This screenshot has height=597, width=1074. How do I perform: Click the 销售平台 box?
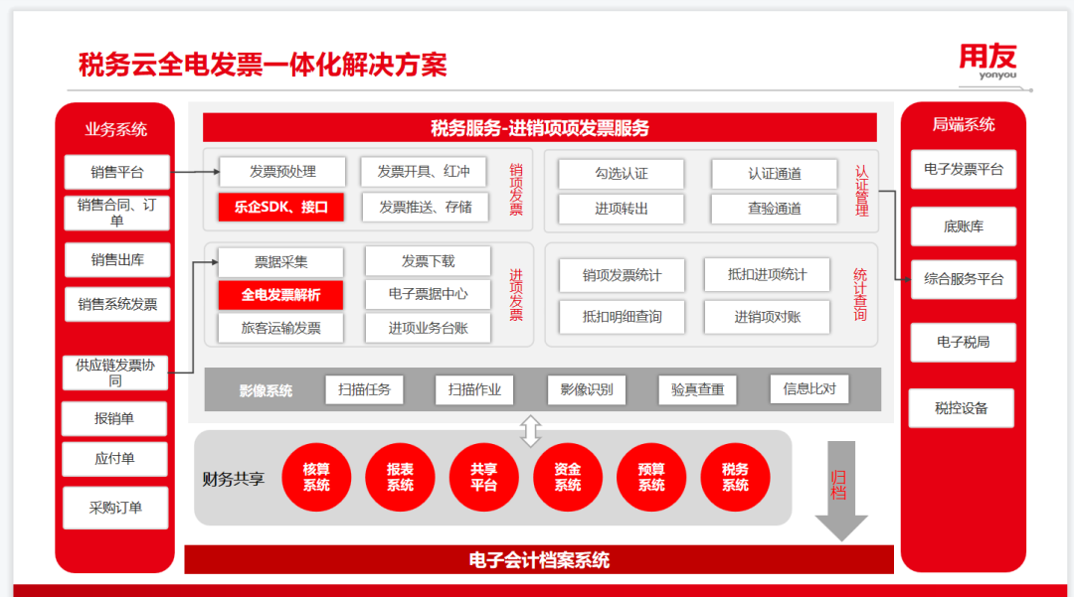116,172
